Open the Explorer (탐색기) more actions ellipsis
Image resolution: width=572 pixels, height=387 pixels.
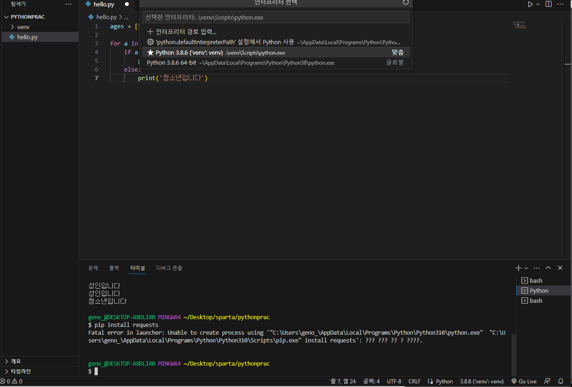tap(68, 4)
